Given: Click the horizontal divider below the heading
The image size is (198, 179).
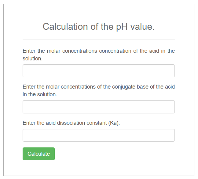Looking at the screenshot, I should [x=98, y=40].
